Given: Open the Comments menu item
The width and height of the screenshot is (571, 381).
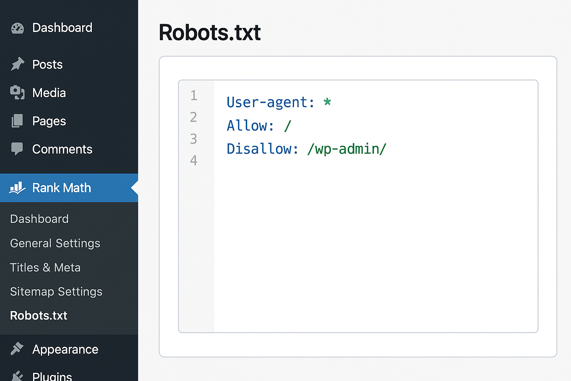Looking at the screenshot, I should coord(62,149).
